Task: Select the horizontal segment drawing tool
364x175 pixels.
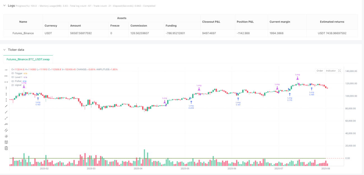Action: [6, 82]
